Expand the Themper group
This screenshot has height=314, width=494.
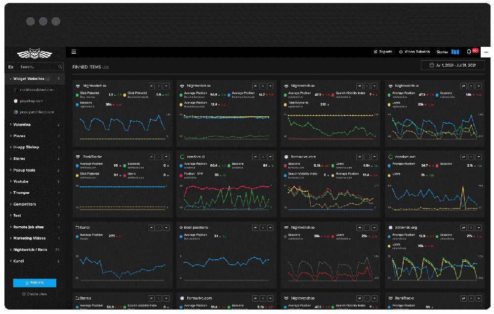pyautogui.click(x=11, y=193)
